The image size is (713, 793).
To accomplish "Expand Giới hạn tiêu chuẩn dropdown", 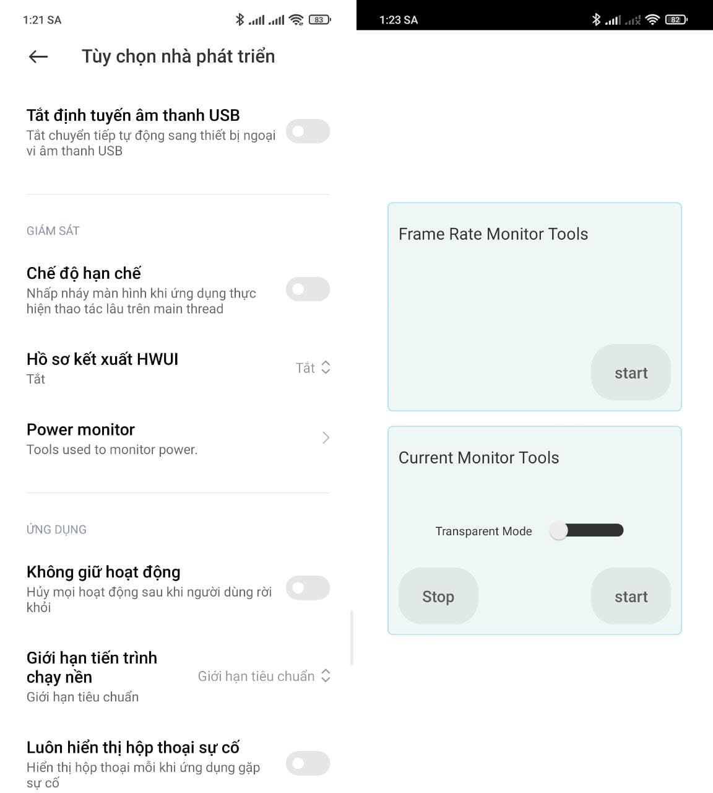I will (x=264, y=677).
